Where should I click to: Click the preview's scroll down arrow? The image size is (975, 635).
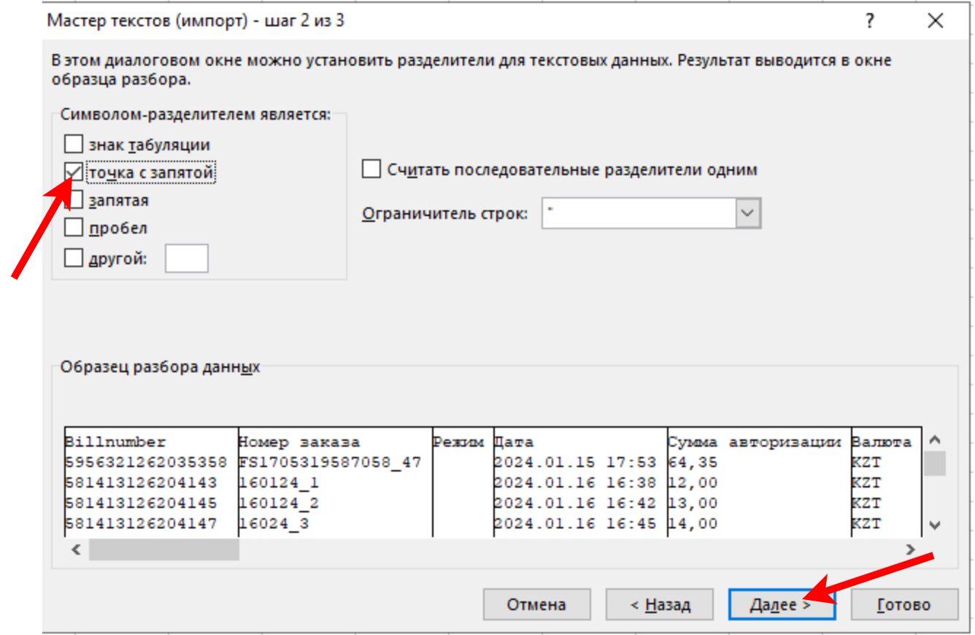pyautogui.click(x=936, y=525)
